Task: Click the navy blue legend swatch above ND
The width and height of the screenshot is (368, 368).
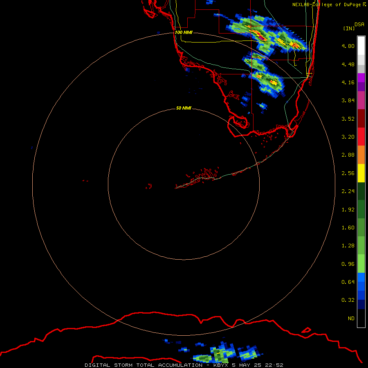Action: pos(361,304)
